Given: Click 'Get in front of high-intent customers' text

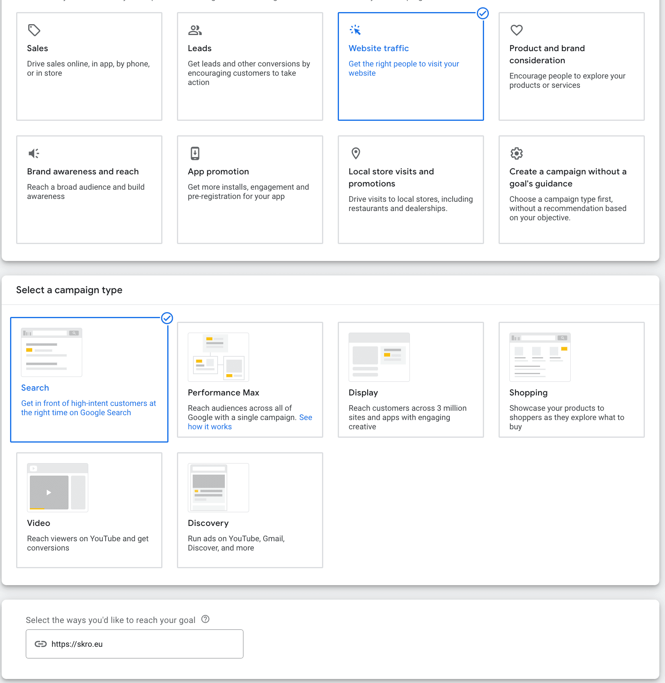Looking at the screenshot, I should coord(88,408).
